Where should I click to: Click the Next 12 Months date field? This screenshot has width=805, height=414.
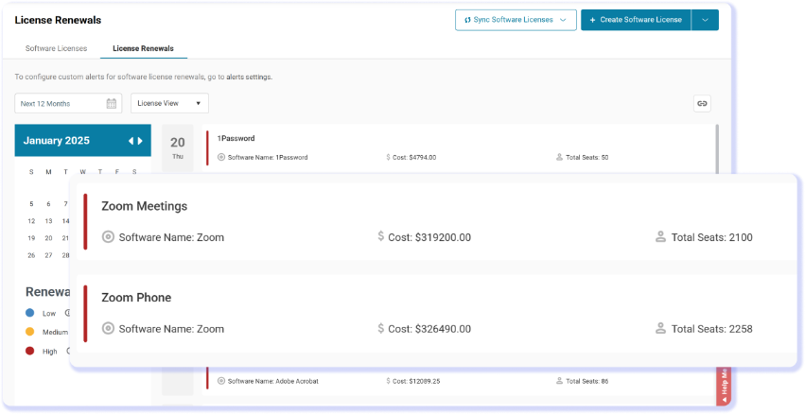(x=68, y=103)
